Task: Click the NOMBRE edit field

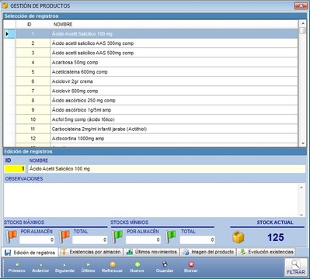Action: tap(166, 169)
